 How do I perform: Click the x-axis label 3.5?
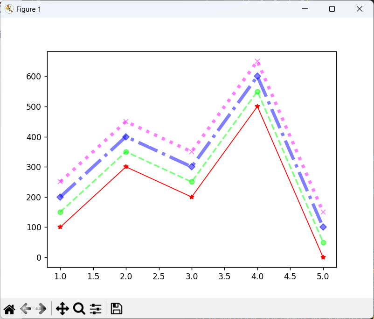point(224,276)
